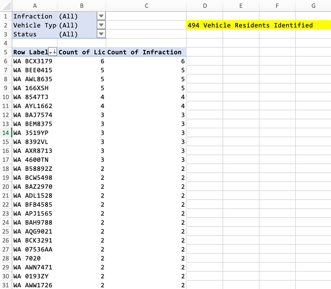The width and height of the screenshot is (331, 289).
Task: Select column D header
Action: click(205, 6)
